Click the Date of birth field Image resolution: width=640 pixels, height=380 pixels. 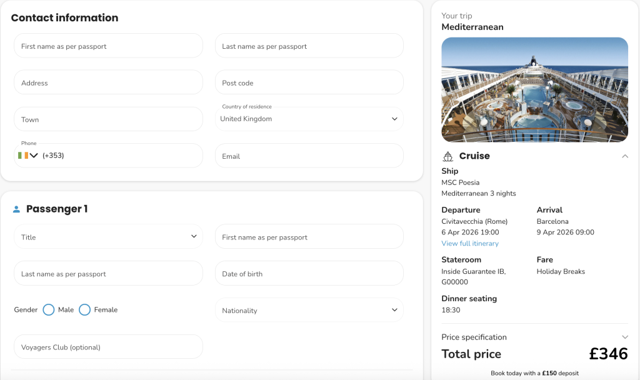point(309,273)
